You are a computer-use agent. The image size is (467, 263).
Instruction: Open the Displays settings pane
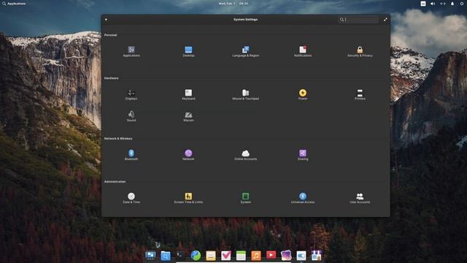(x=131, y=94)
